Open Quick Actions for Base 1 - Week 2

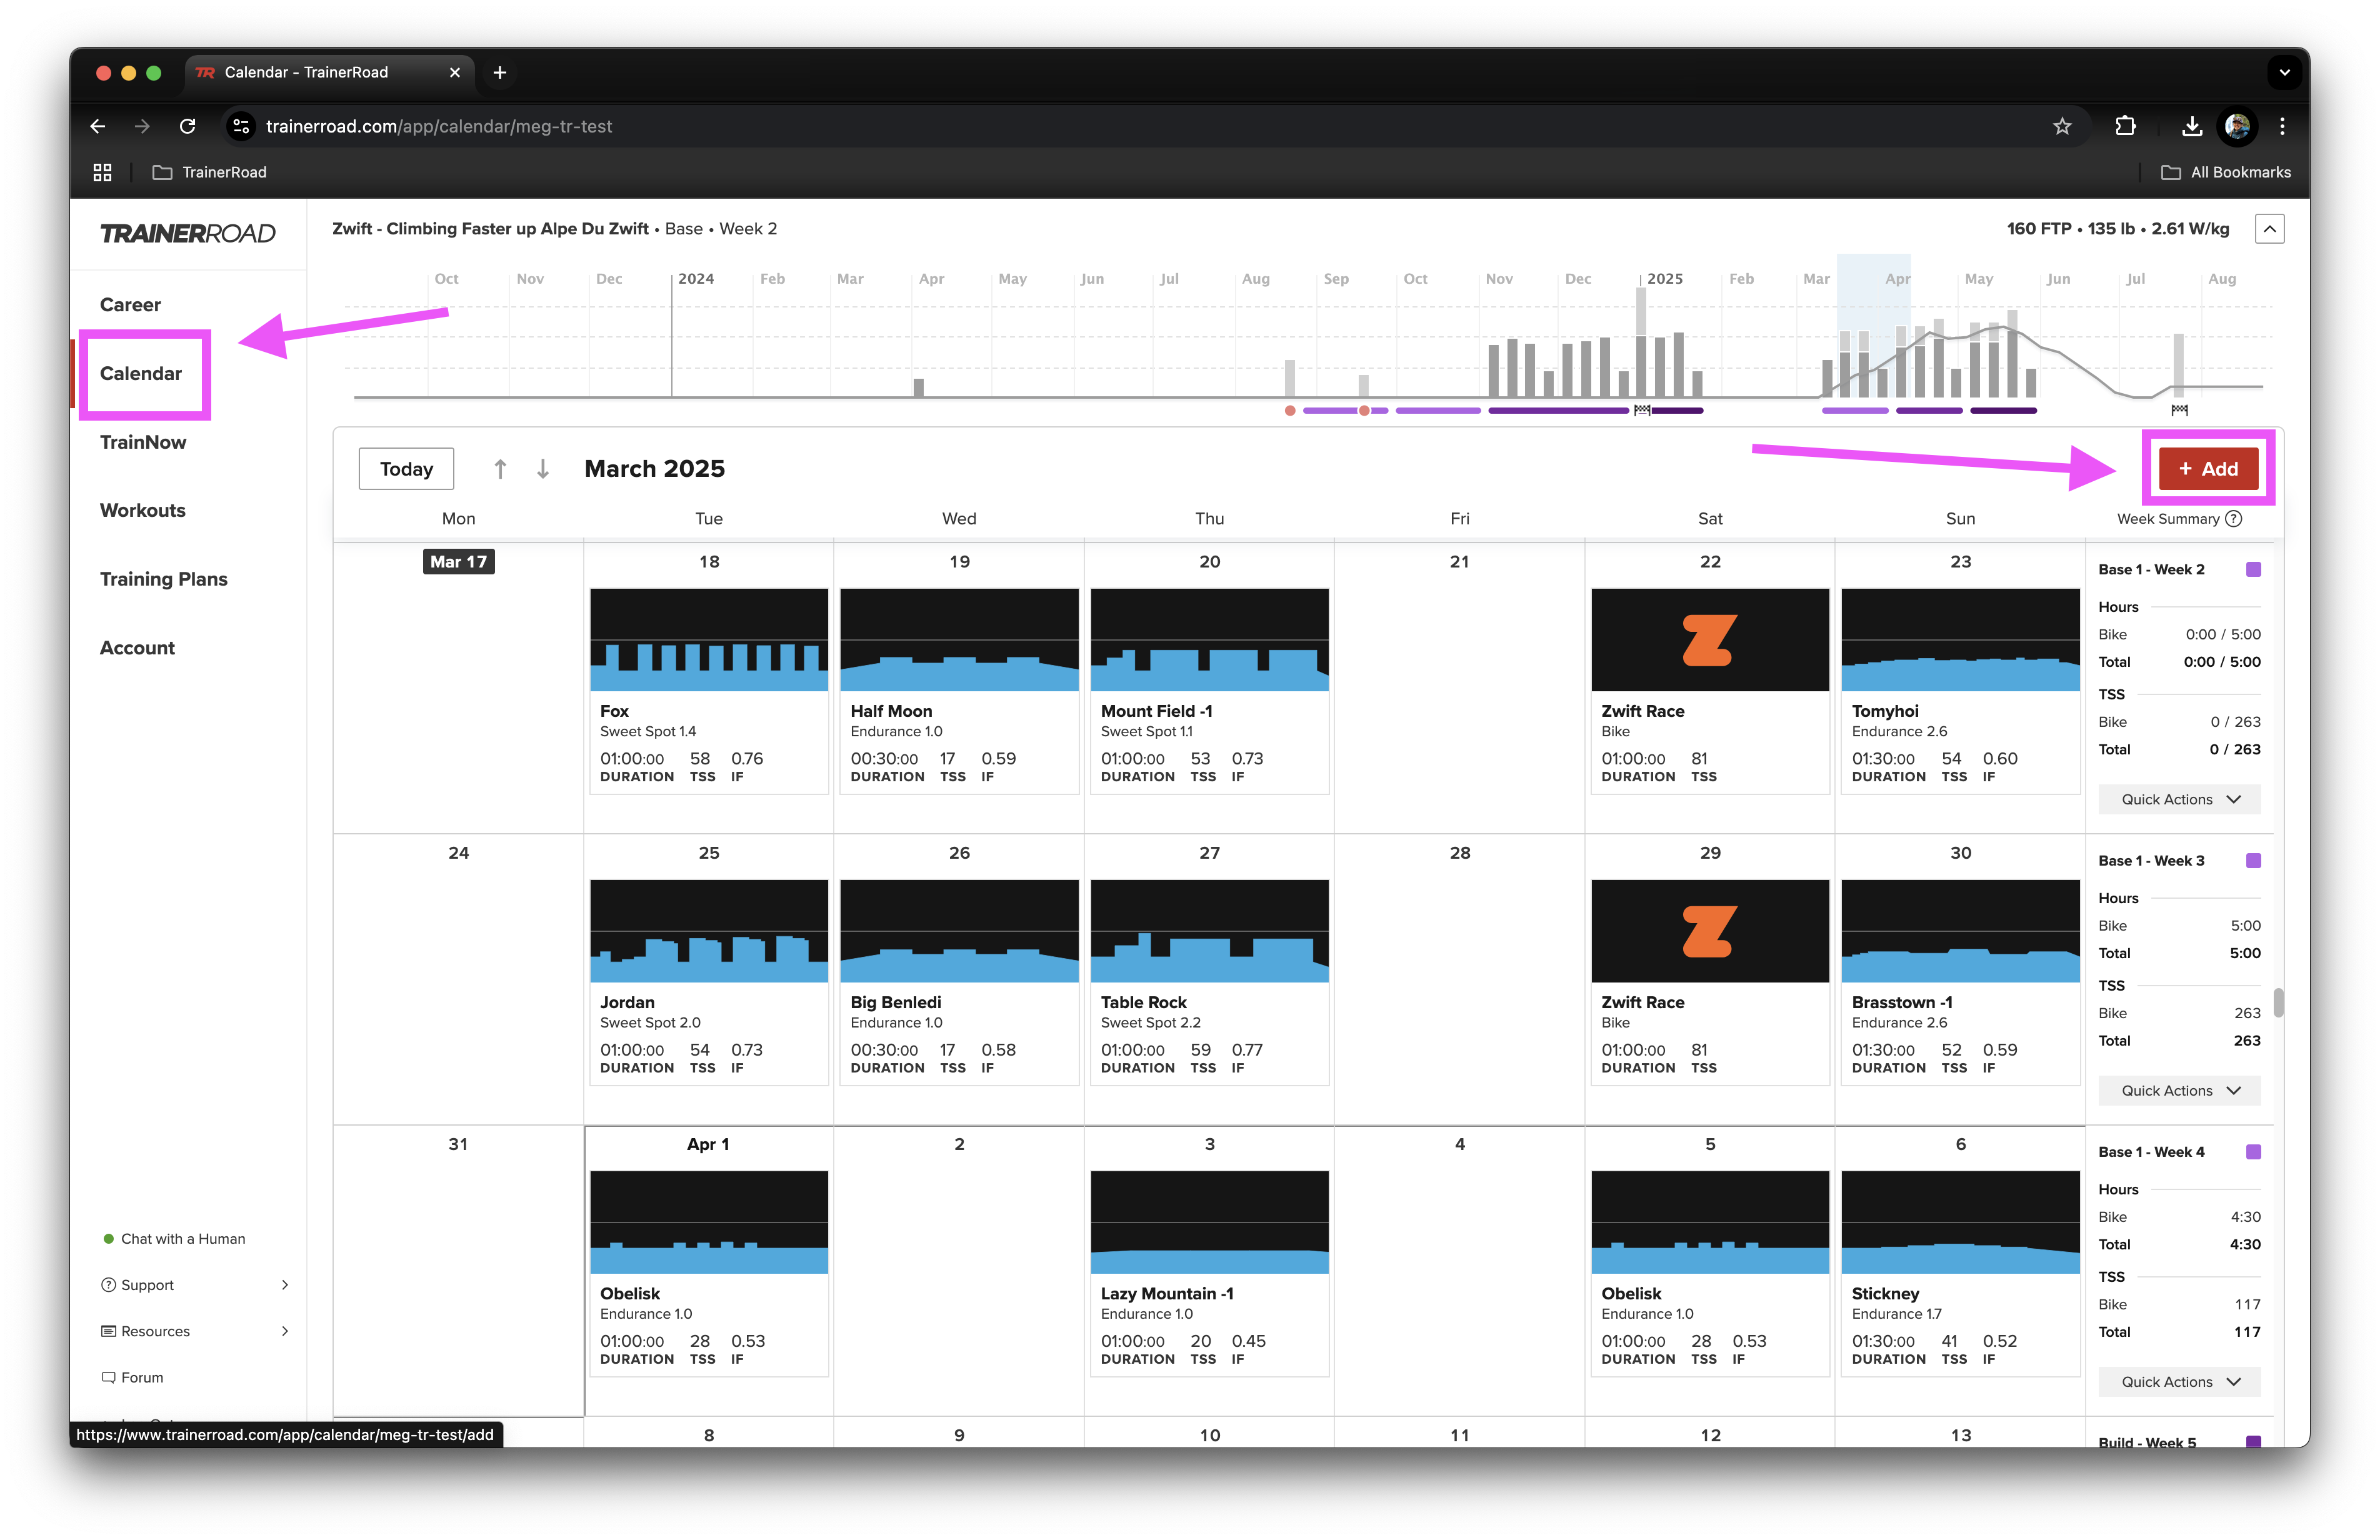[x=2179, y=799]
